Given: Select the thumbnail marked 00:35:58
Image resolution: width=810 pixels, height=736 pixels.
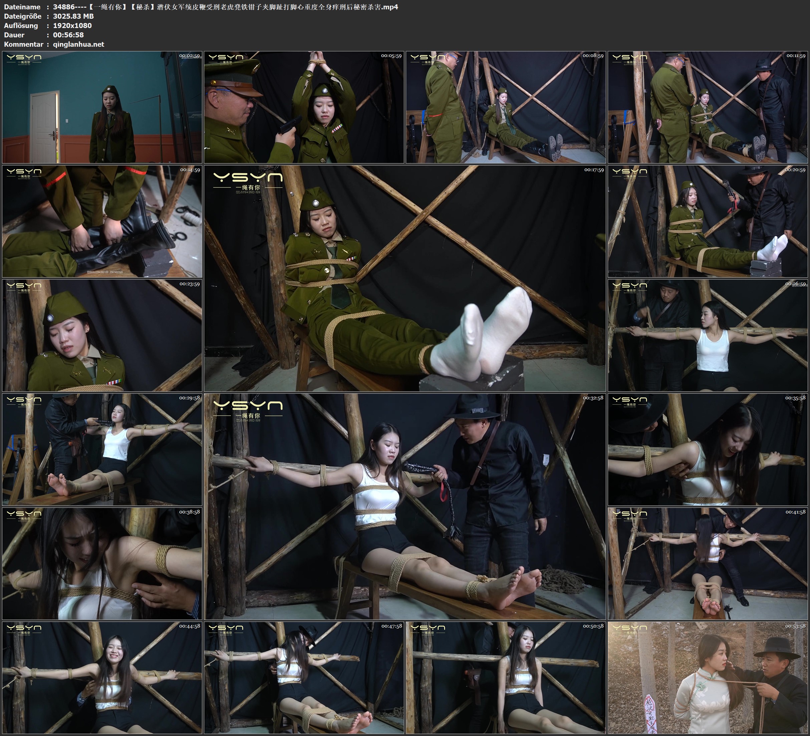Looking at the screenshot, I should click(x=708, y=449).
